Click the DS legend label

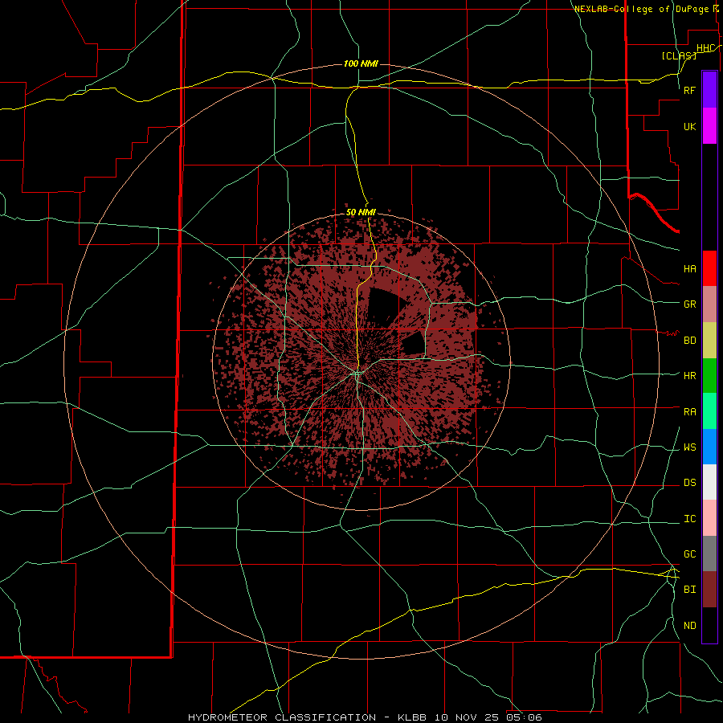pos(690,483)
